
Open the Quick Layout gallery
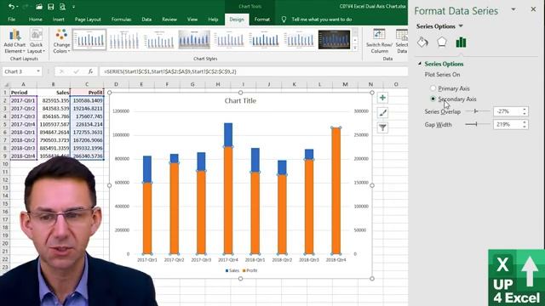[36, 42]
